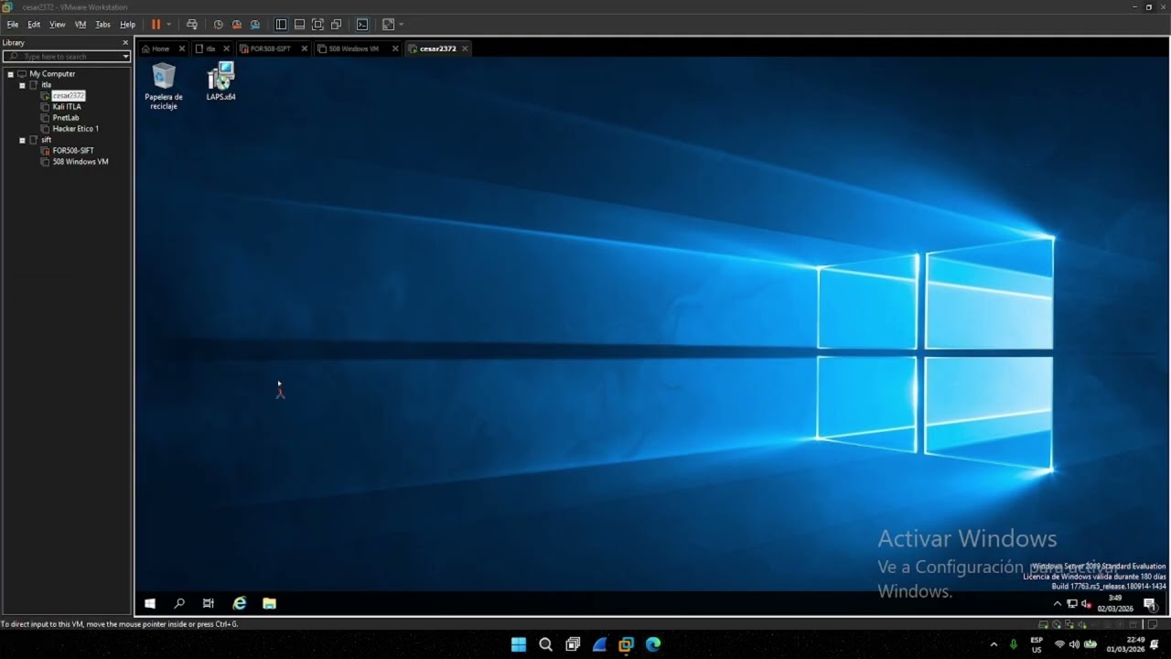This screenshot has height=659, width=1171.
Task: Enter full screen mode from the toolbar
Action: click(317, 25)
